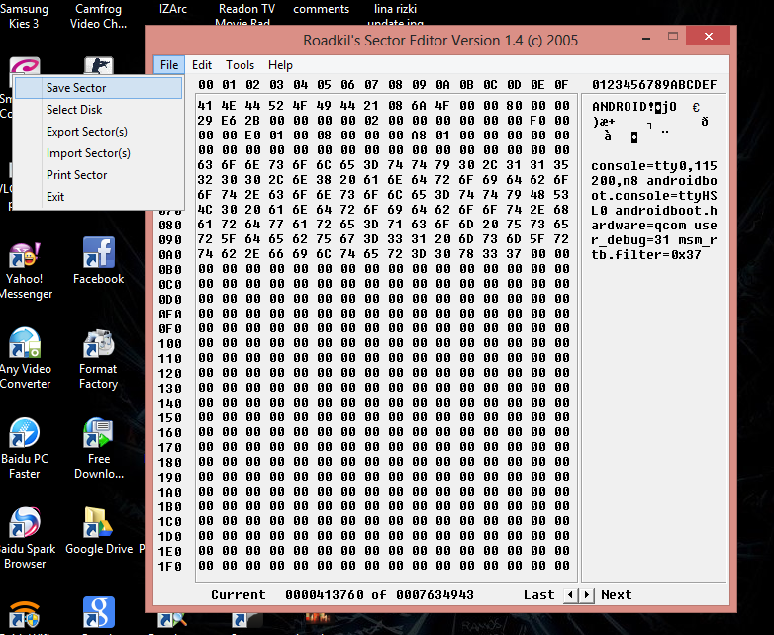Open WiFi shield shortcut icon at bottom left

25,615
